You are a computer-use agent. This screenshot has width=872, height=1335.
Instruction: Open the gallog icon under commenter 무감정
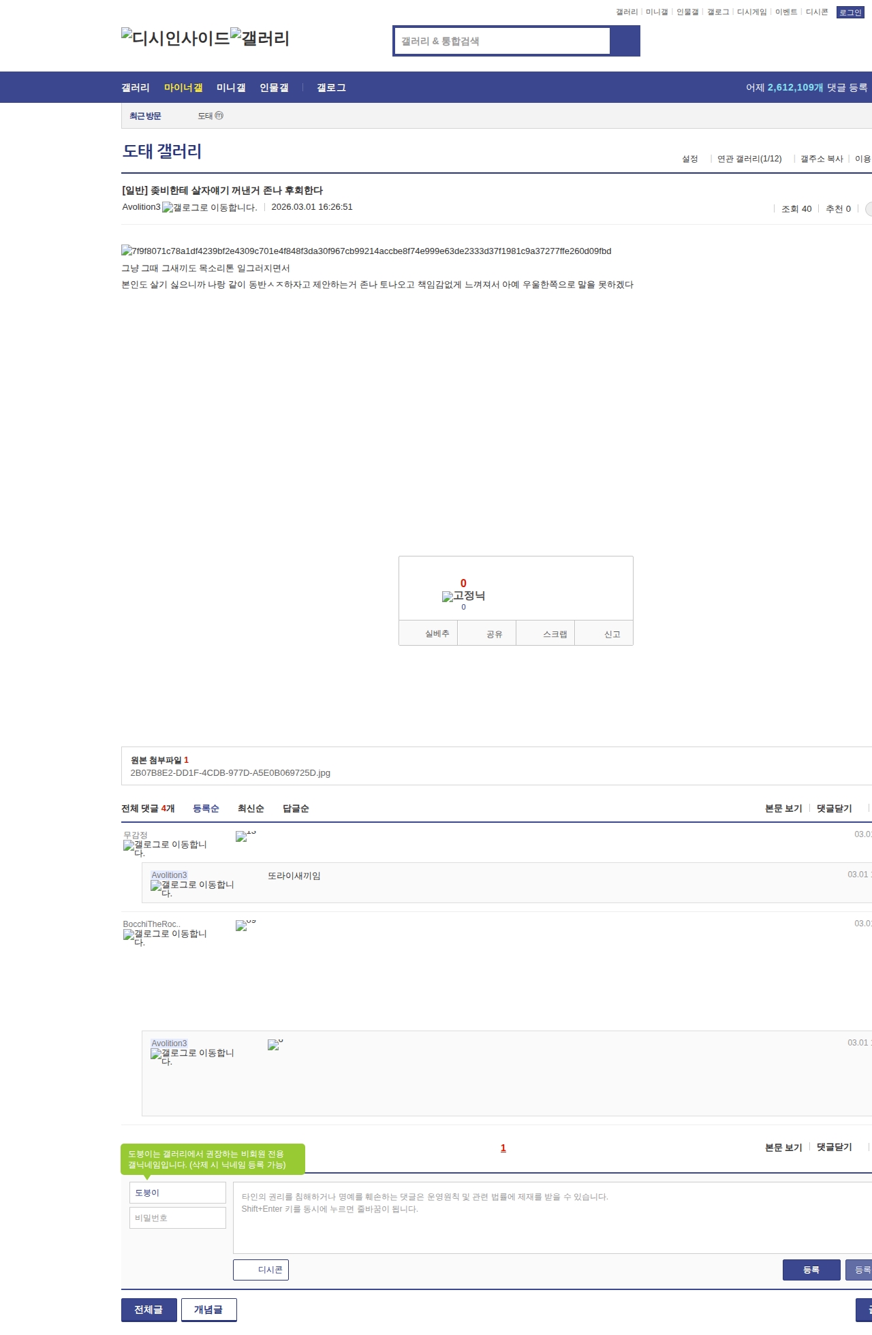pyautogui.click(x=165, y=848)
